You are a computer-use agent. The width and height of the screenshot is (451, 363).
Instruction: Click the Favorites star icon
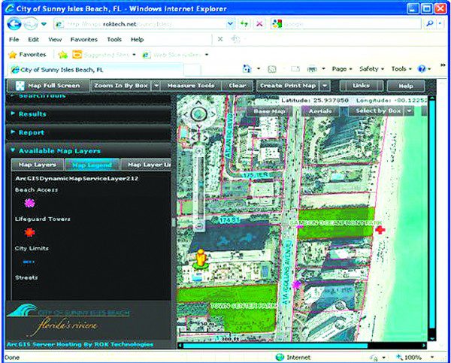coord(12,54)
